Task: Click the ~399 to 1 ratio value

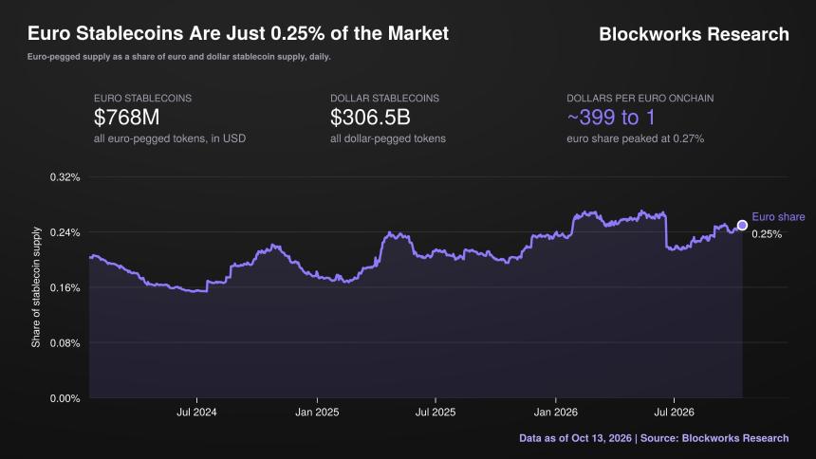Action: tap(611, 117)
